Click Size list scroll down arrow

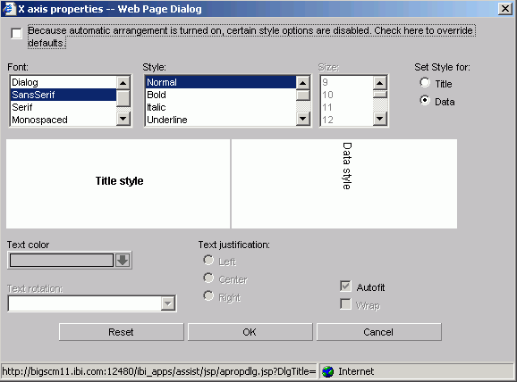point(380,119)
